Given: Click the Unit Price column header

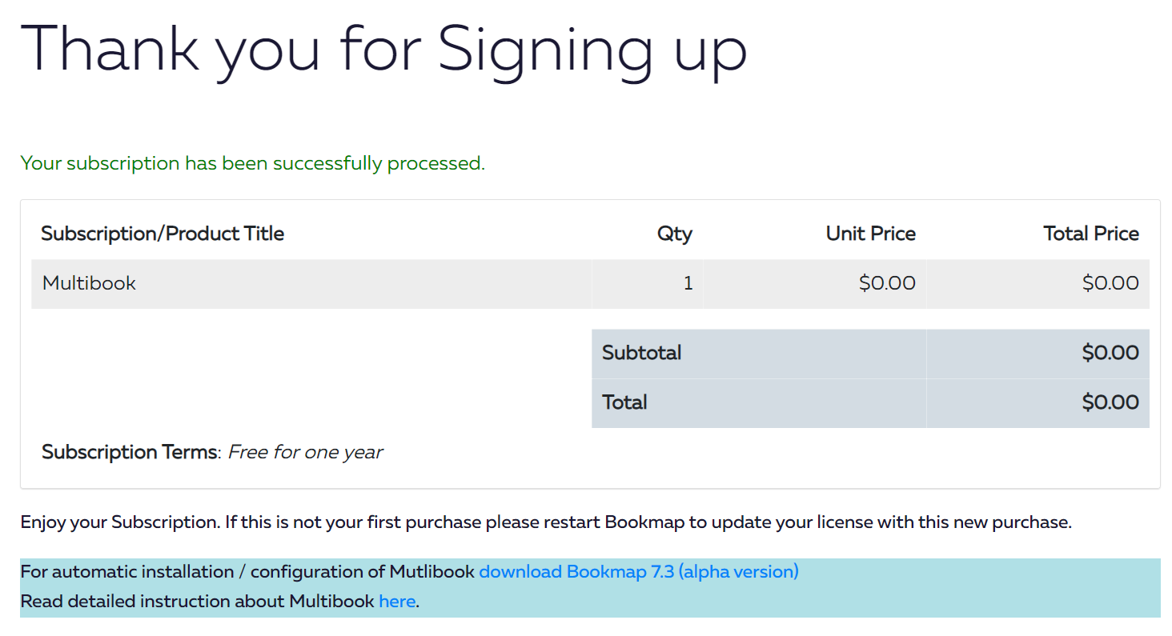Looking at the screenshot, I should coord(870,234).
